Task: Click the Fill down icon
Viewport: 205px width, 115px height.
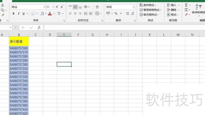Action: pos(186,10)
